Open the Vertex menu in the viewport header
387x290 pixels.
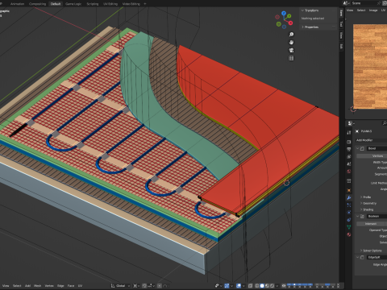[x=49, y=286]
